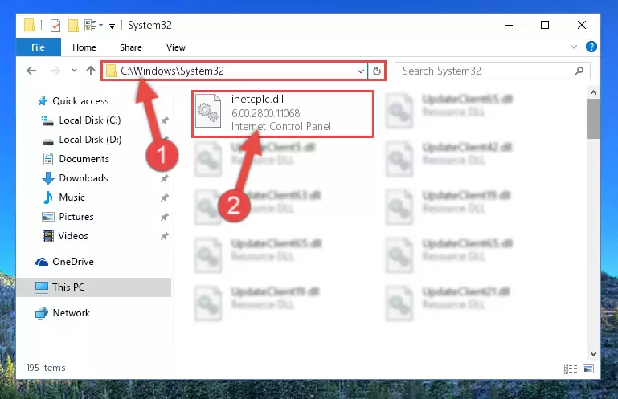
Task: Open the recent locations dropdown arrow
Action: (74, 71)
